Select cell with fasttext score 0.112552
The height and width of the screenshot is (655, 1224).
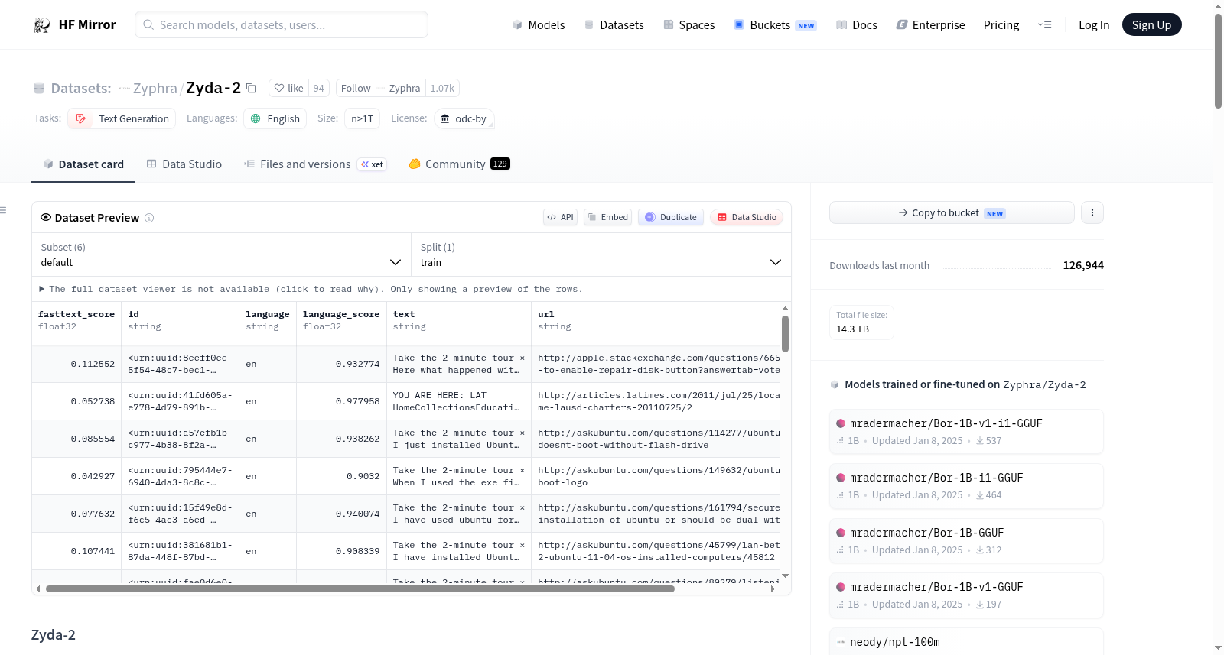point(76,364)
